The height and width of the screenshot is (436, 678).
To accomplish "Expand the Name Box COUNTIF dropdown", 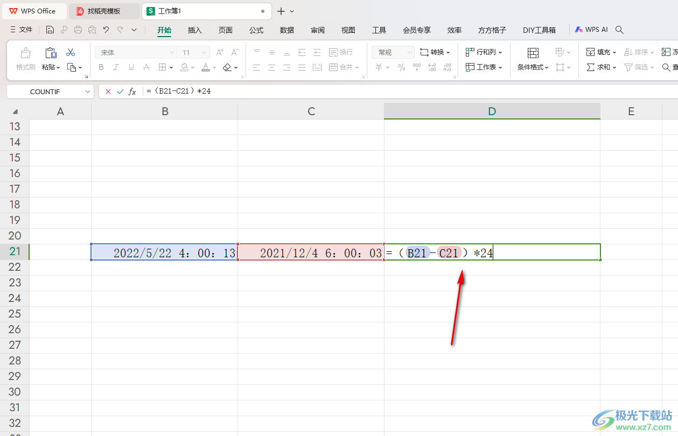I will pyautogui.click(x=88, y=92).
